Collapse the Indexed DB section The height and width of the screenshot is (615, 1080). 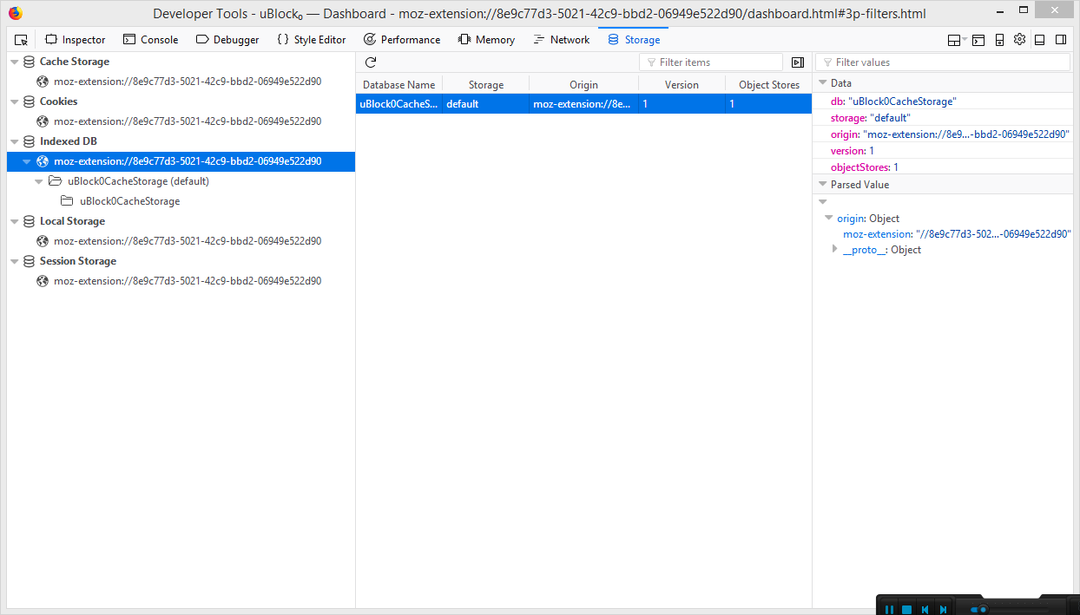tap(15, 142)
